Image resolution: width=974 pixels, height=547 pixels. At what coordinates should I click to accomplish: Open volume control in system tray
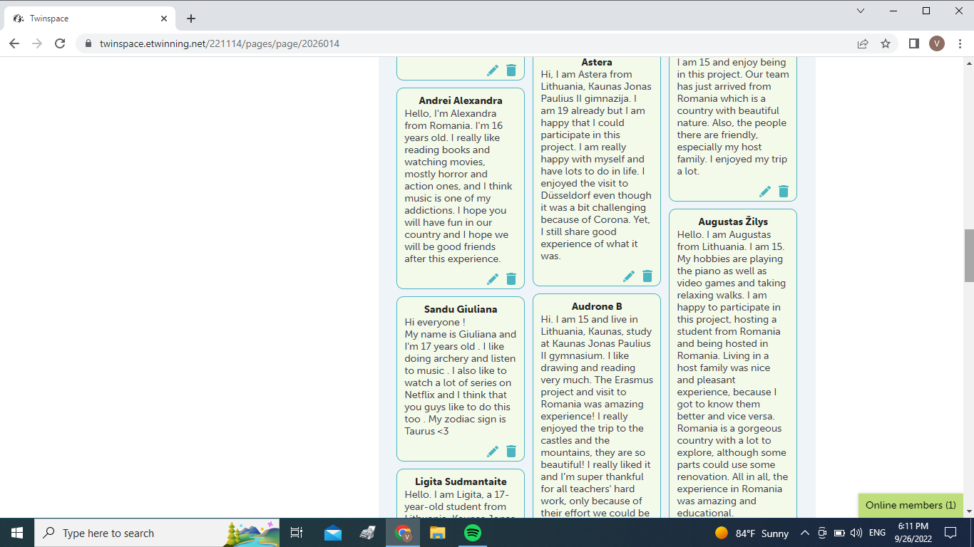[x=856, y=533]
